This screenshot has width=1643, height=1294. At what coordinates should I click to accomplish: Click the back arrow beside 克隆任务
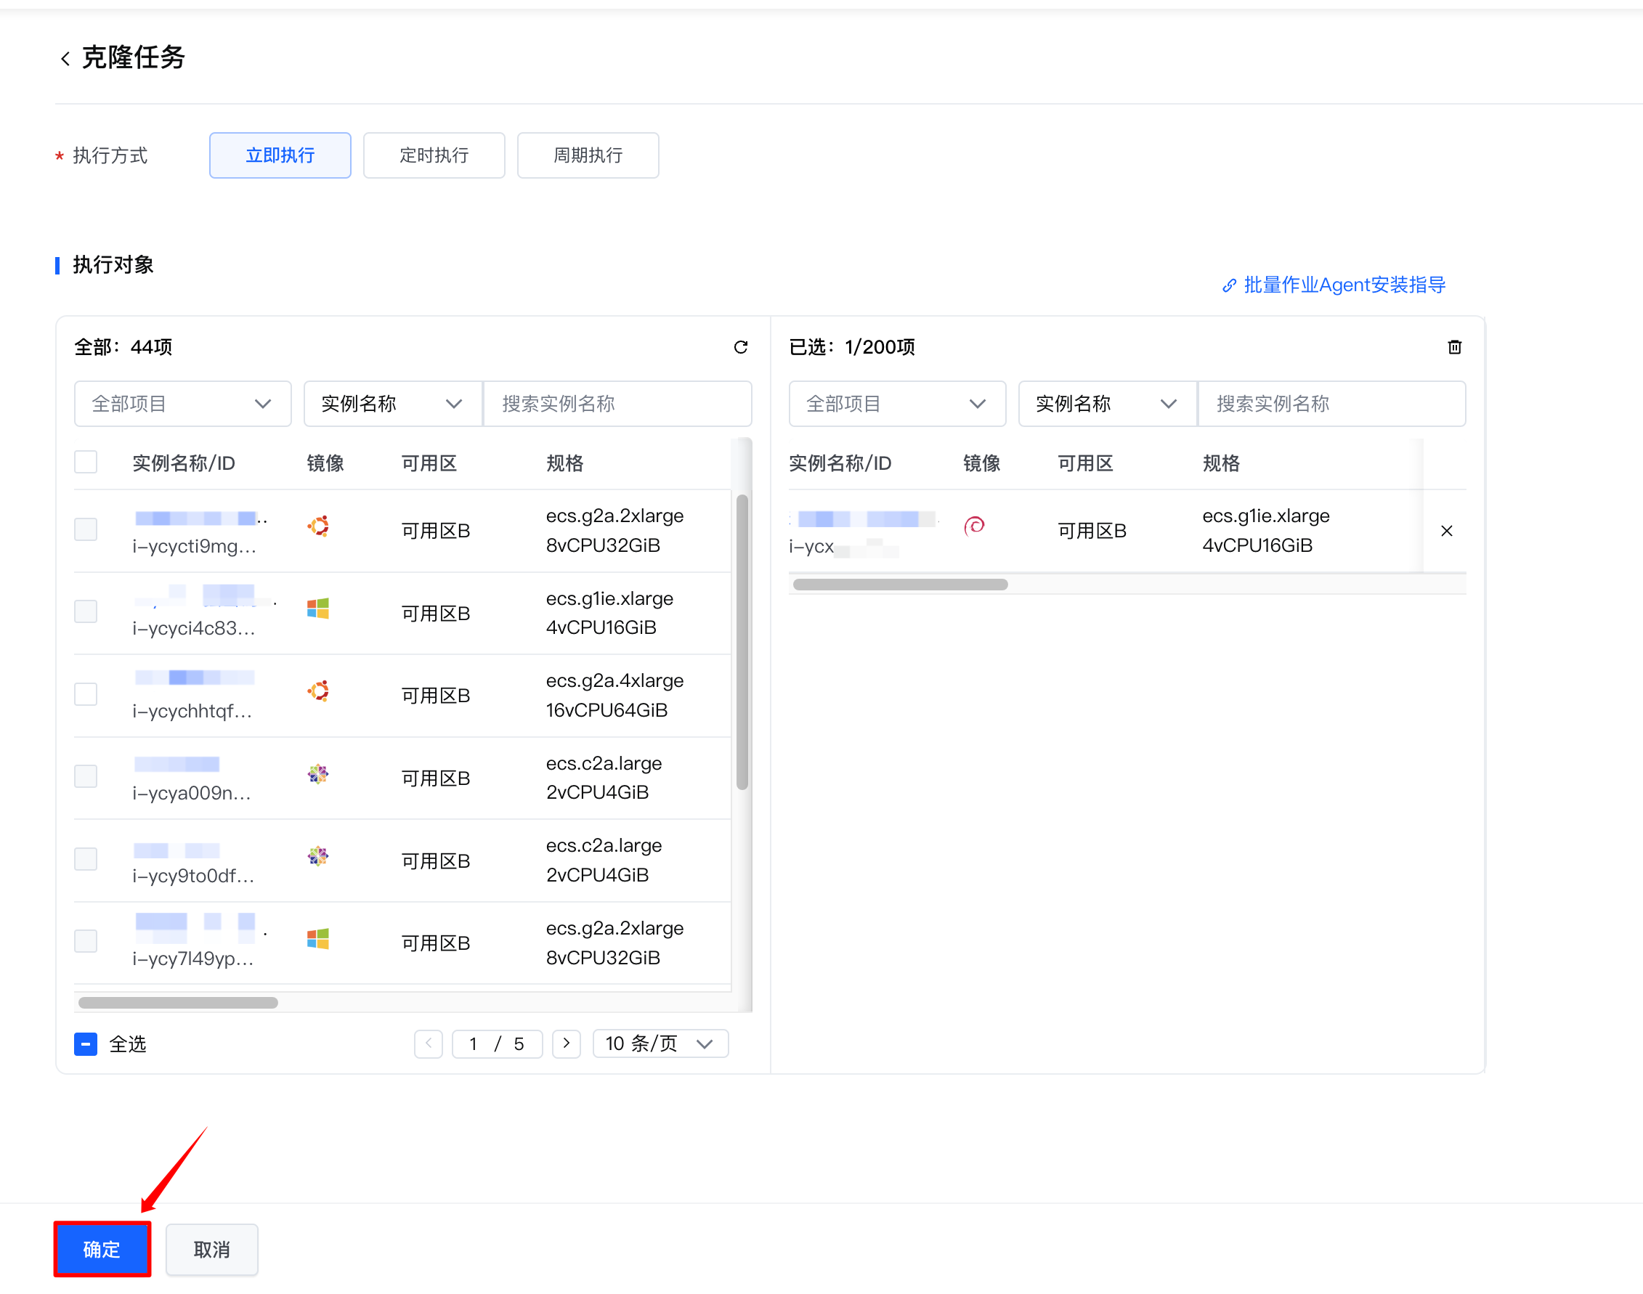tap(65, 58)
